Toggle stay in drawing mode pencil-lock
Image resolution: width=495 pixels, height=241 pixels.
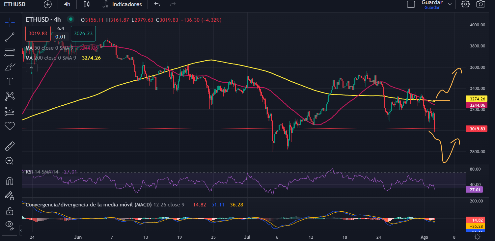[x=10, y=196]
